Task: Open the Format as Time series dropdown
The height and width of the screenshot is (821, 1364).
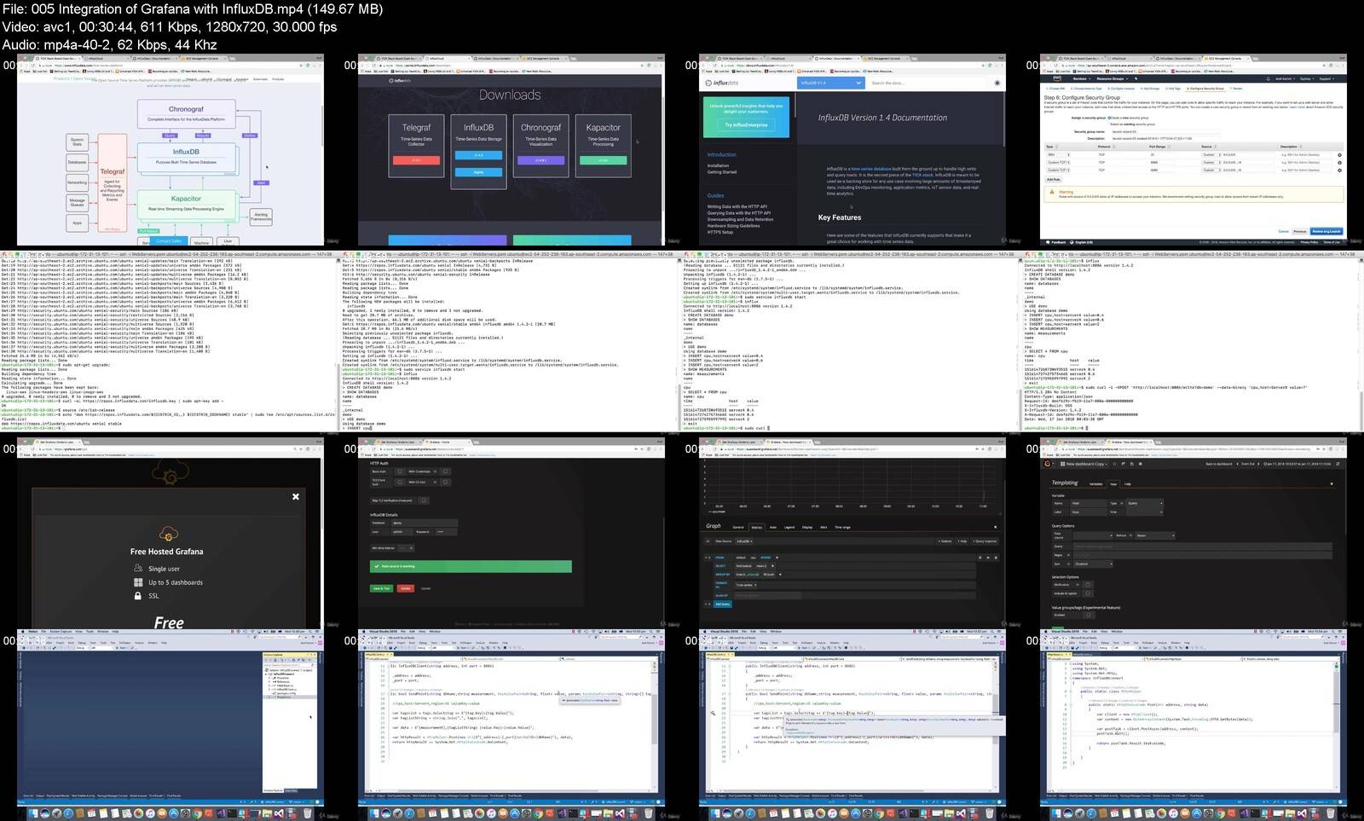Action: coord(746,585)
